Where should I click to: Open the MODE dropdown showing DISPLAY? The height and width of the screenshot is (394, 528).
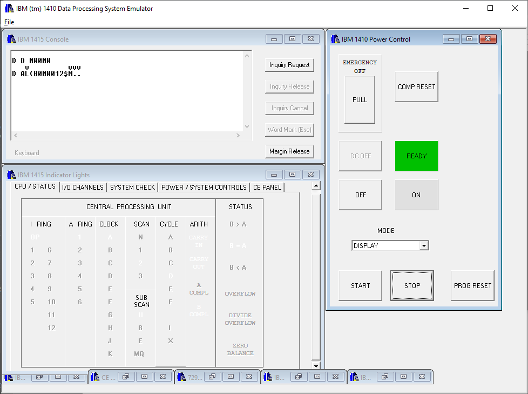click(x=424, y=246)
